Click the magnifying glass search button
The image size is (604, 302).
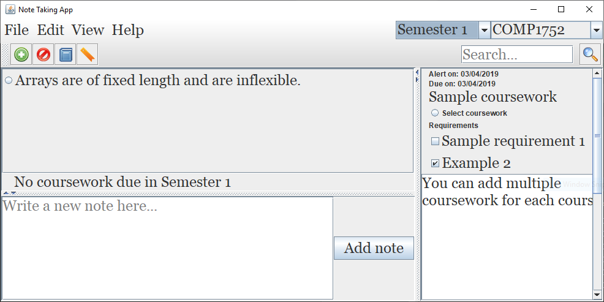click(x=590, y=55)
